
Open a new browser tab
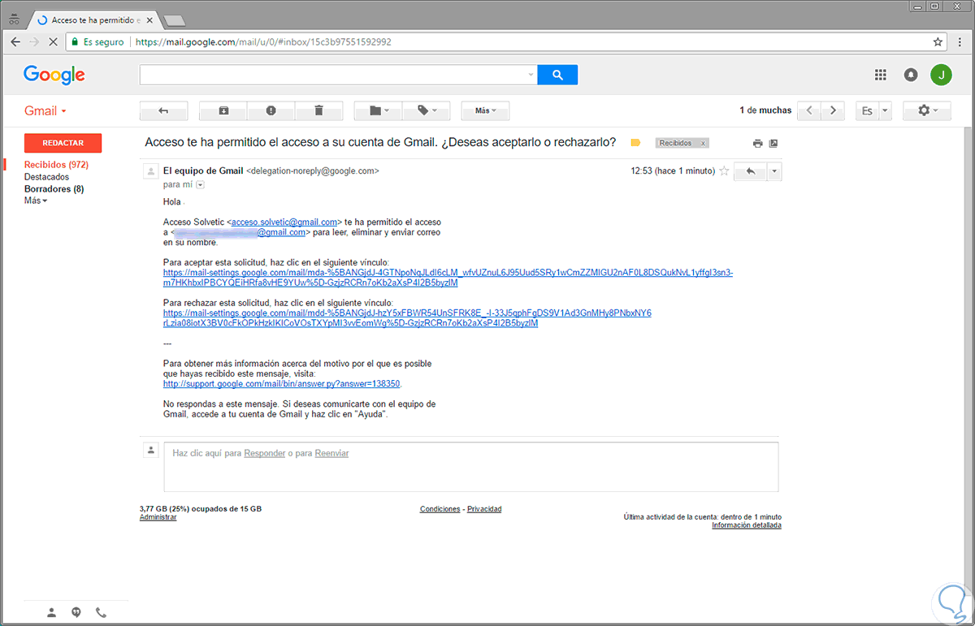pyautogui.click(x=173, y=19)
